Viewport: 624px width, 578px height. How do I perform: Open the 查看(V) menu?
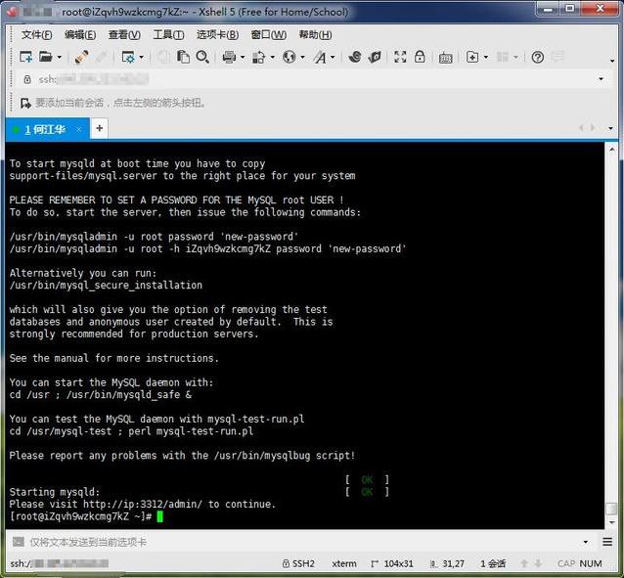[x=124, y=35]
